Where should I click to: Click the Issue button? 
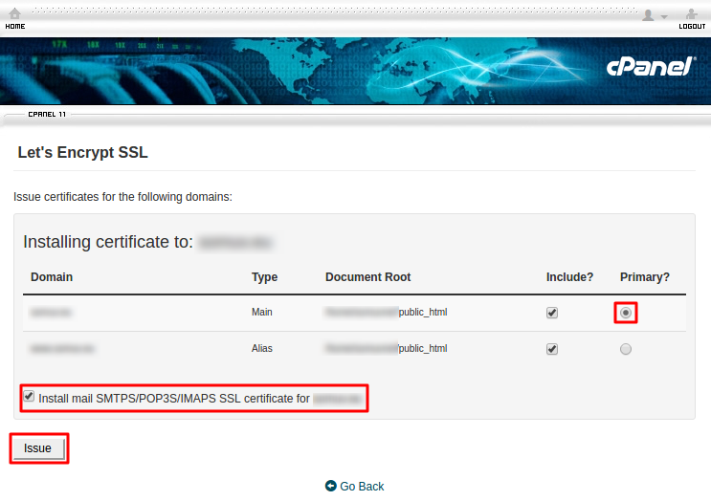(x=38, y=448)
